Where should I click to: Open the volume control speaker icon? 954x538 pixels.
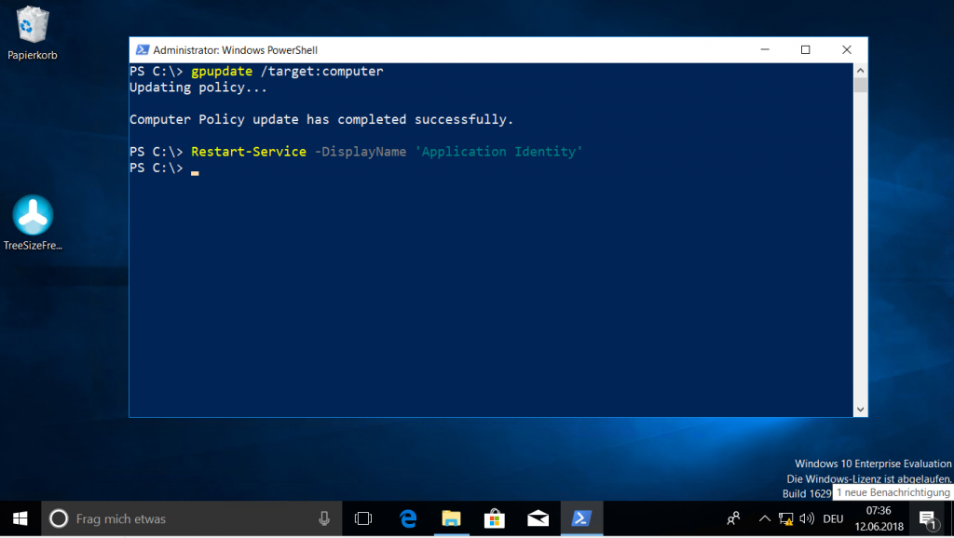pos(805,518)
